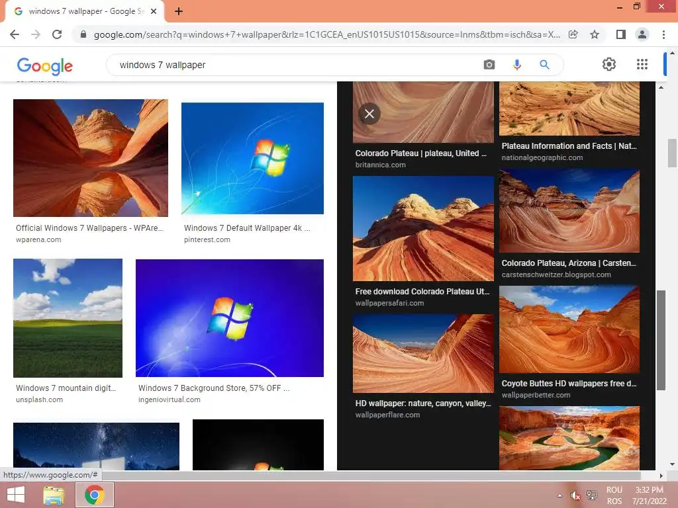
Task: Open Official Windows 7 Wallpapers thumbnail
Action: pyautogui.click(x=90, y=158)
